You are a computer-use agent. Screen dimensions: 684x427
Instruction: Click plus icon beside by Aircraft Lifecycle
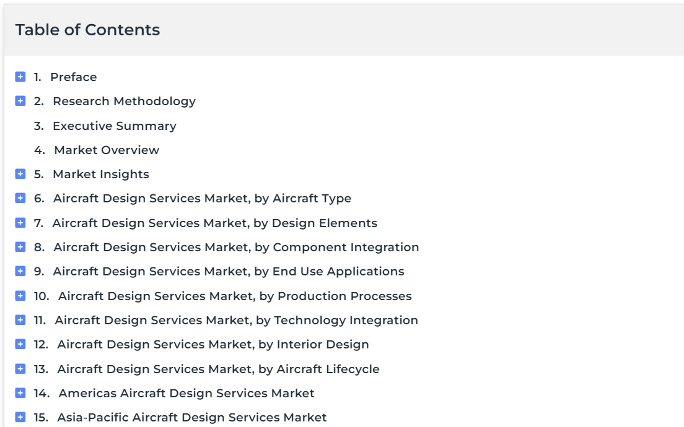pos(20,369)
